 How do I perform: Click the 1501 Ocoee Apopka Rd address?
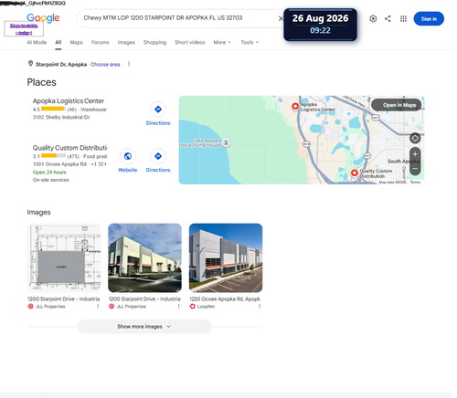[59, 164]
